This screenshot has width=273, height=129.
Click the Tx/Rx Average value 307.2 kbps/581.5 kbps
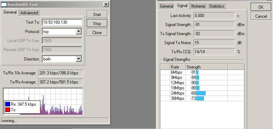pyautogui.click(x=61, y=82)
